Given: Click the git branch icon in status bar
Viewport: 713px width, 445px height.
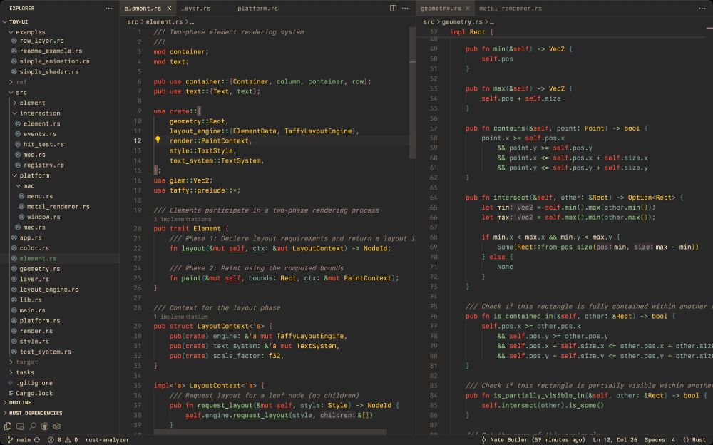Looking at the screenshot, I should pyautogui.click(x=10, y=440).
